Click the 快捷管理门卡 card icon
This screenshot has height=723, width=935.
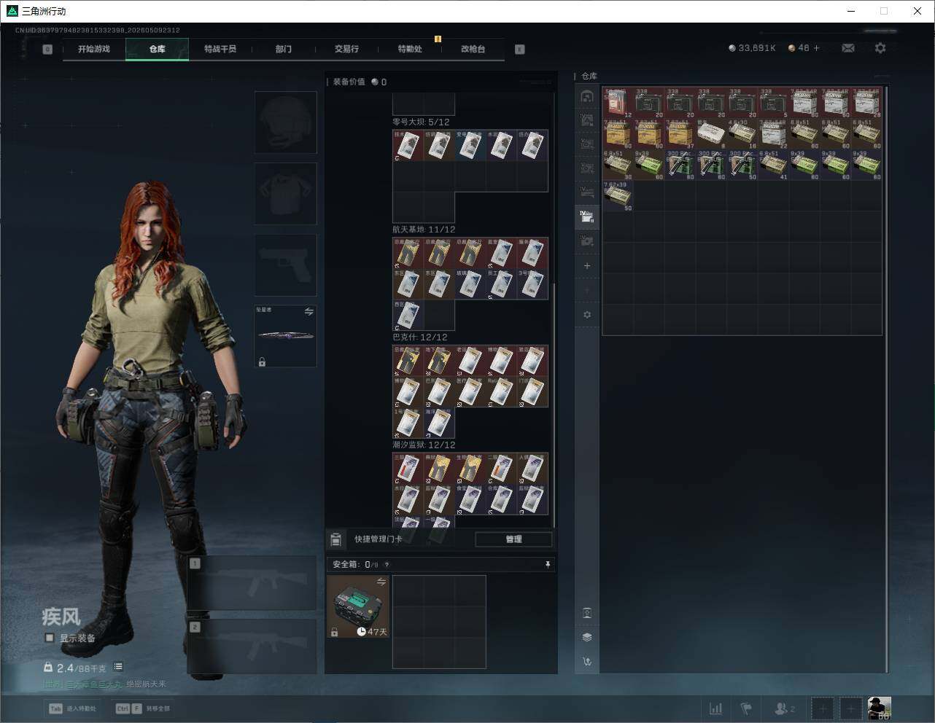pos(335,539)
